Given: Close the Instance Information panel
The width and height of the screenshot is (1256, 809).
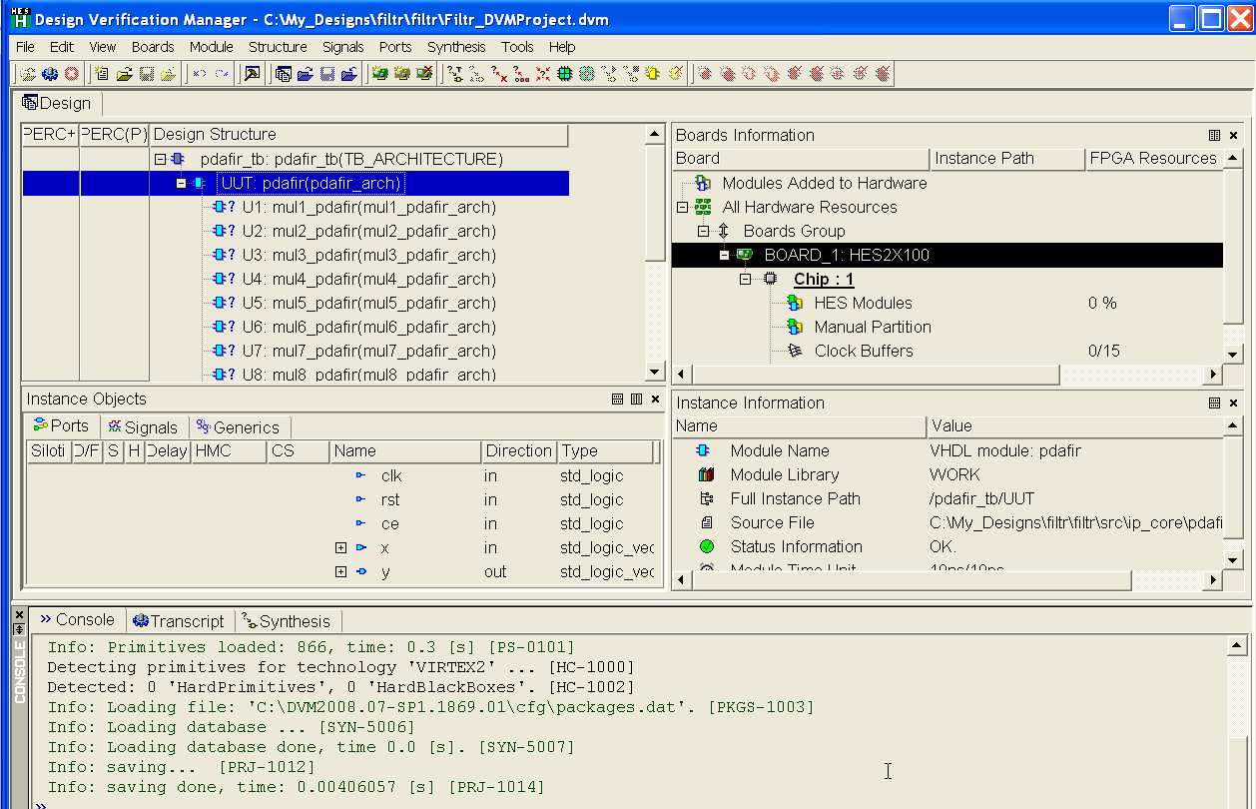Looking at the screenshot, I should [1233, 403].
